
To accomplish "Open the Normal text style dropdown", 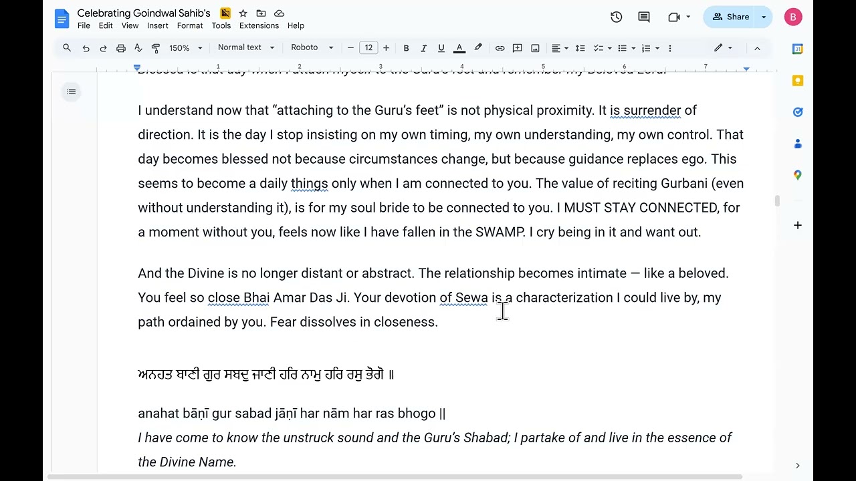I will coord(246,48).
